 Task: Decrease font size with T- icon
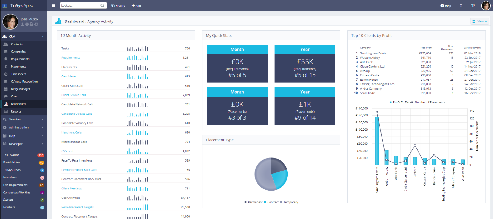(x=461, y=5)
